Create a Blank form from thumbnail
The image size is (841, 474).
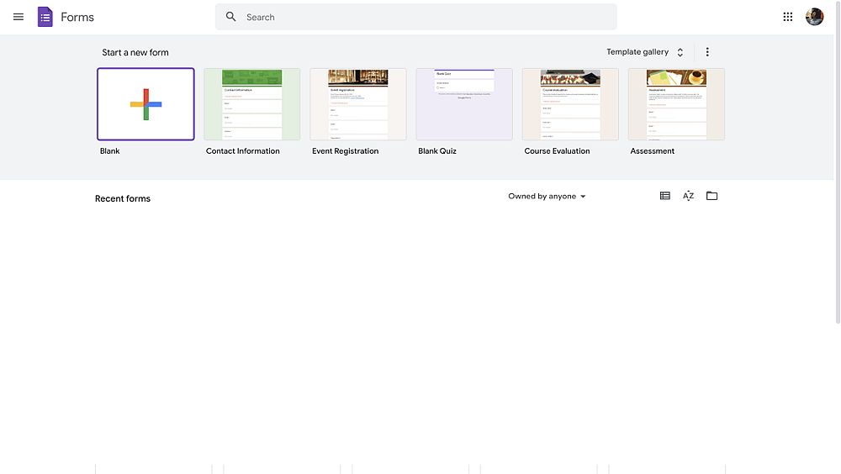(x=145, y=104)
